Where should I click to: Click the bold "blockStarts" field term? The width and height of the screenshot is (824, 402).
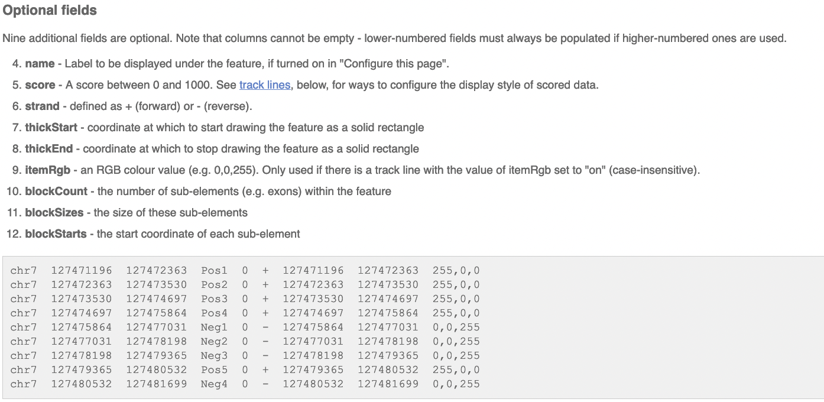(57, 234)
